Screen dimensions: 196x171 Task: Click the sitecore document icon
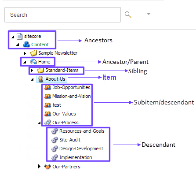19,36
